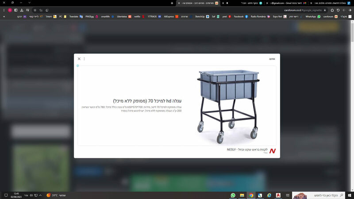Bookmark this page with the star icon
Screen dimensions: 354x199
(x=35, y=10)
